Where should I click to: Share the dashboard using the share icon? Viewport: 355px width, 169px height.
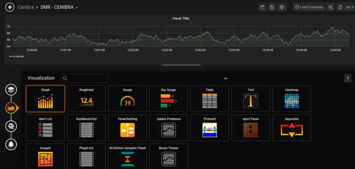pos(262,7)
